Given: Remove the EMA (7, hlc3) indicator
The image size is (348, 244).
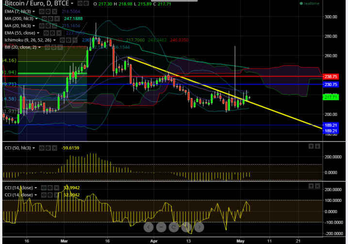Looking at the screenshot, I should pos(54,12).
